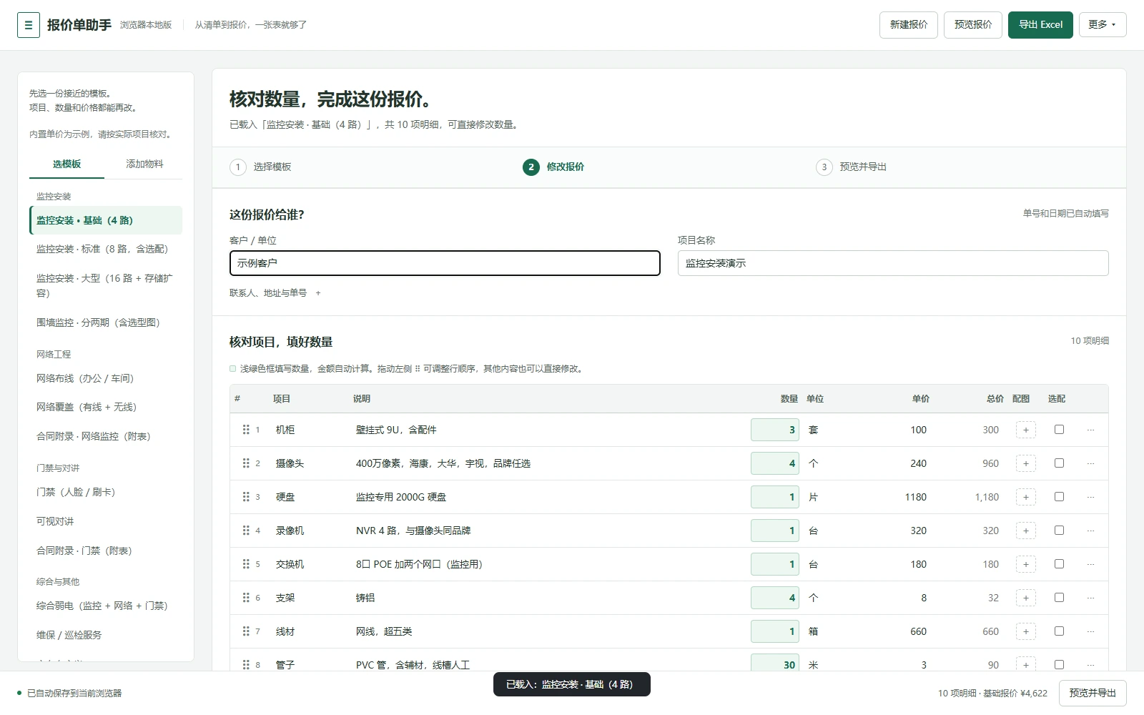Click the 客户 / 单位 input field
1144x715 pixels.
click(445, 263)
